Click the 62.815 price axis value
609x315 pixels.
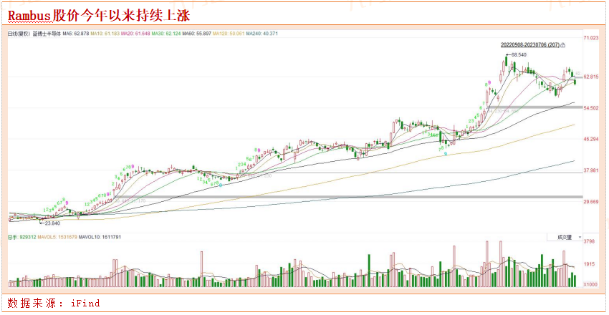coord(592,77)
